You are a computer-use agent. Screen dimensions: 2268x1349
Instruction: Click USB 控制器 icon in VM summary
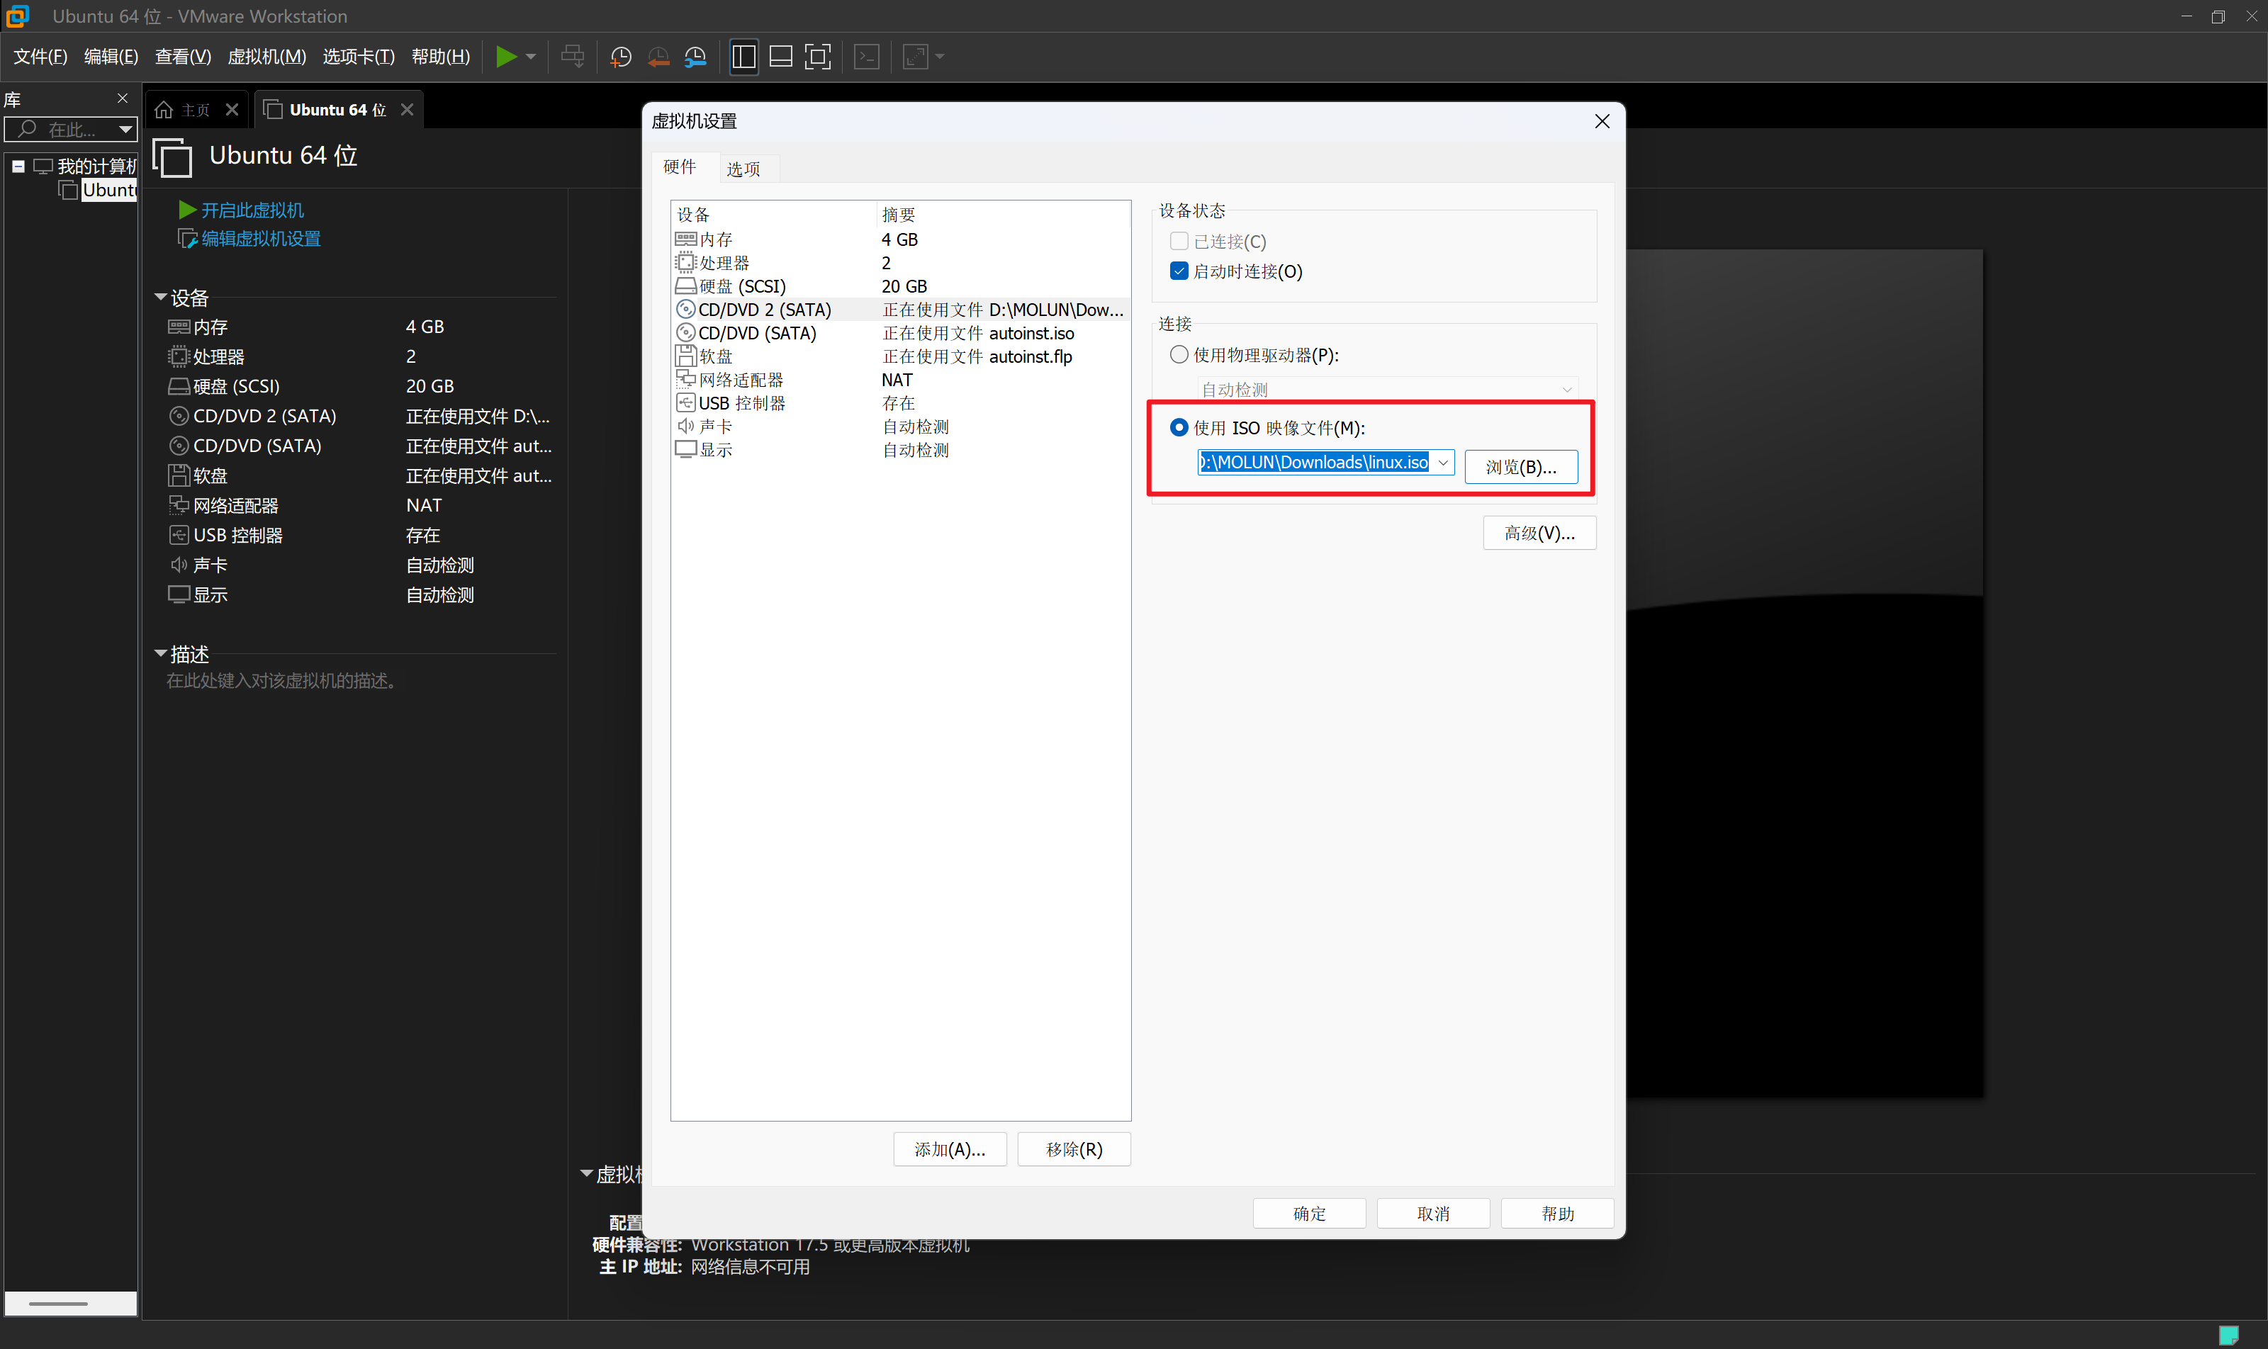pyautogui.click(x=178, y=536)
